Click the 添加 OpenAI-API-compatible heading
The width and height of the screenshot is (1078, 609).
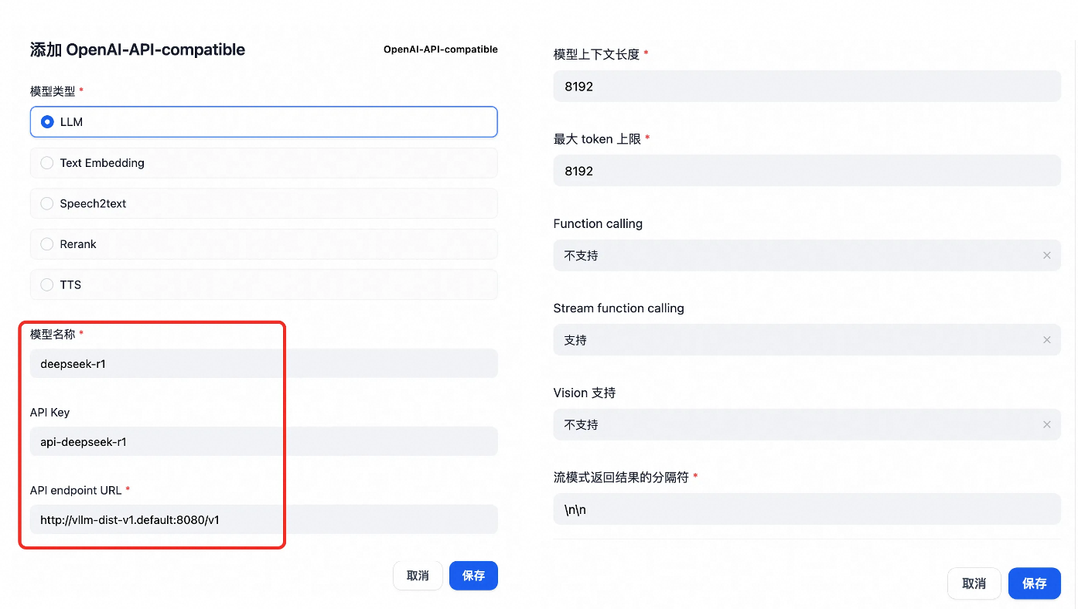pyautogui.click(x=138, y=49)
